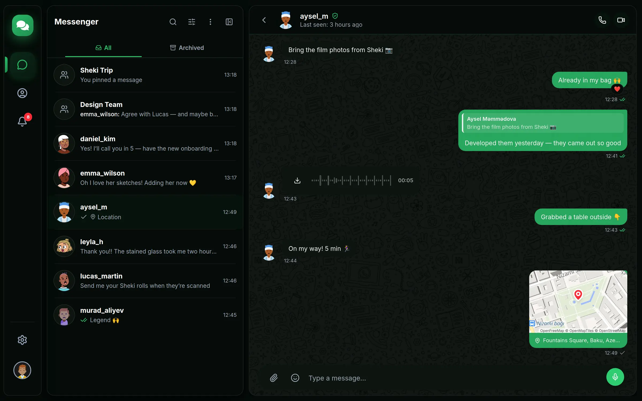Open the murad_aliyev conversation
642x401 pixels.
click(145, 315)
